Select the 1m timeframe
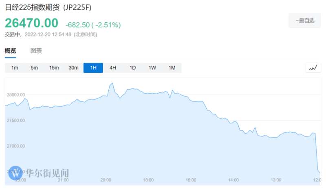Image resolution: width=326 pixels, height=190 pixels. pos(15,68)
